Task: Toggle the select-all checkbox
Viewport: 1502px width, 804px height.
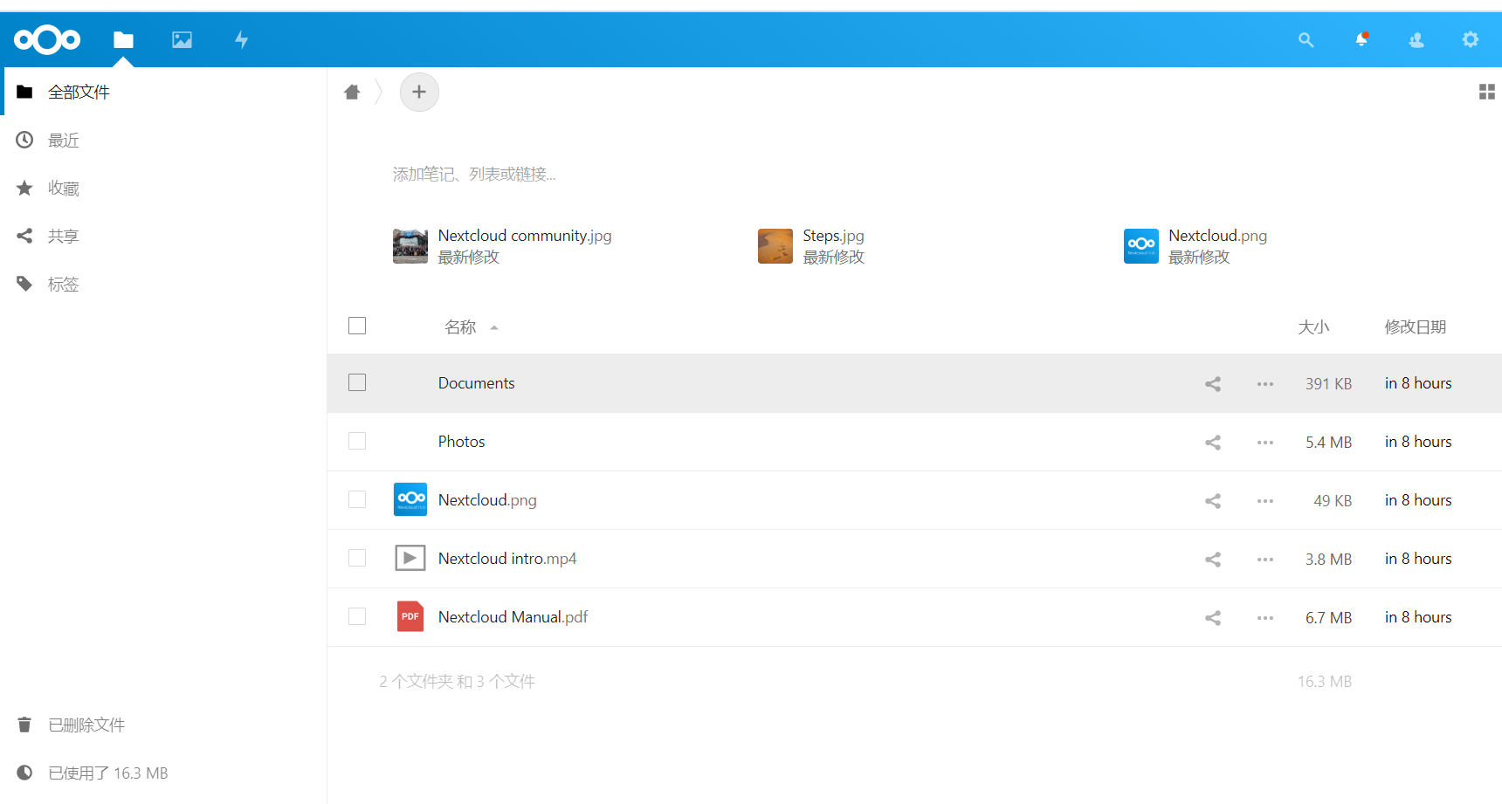Action: point(357,326)
